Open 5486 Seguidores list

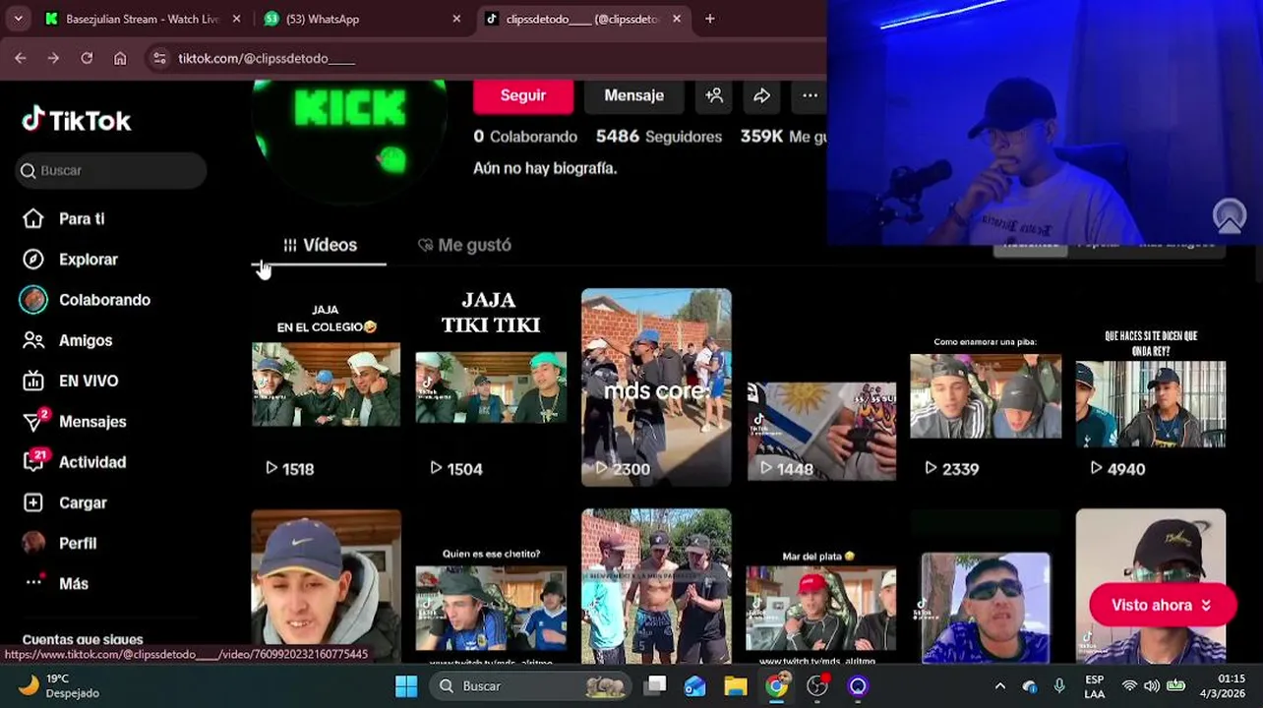click(658, 137)
